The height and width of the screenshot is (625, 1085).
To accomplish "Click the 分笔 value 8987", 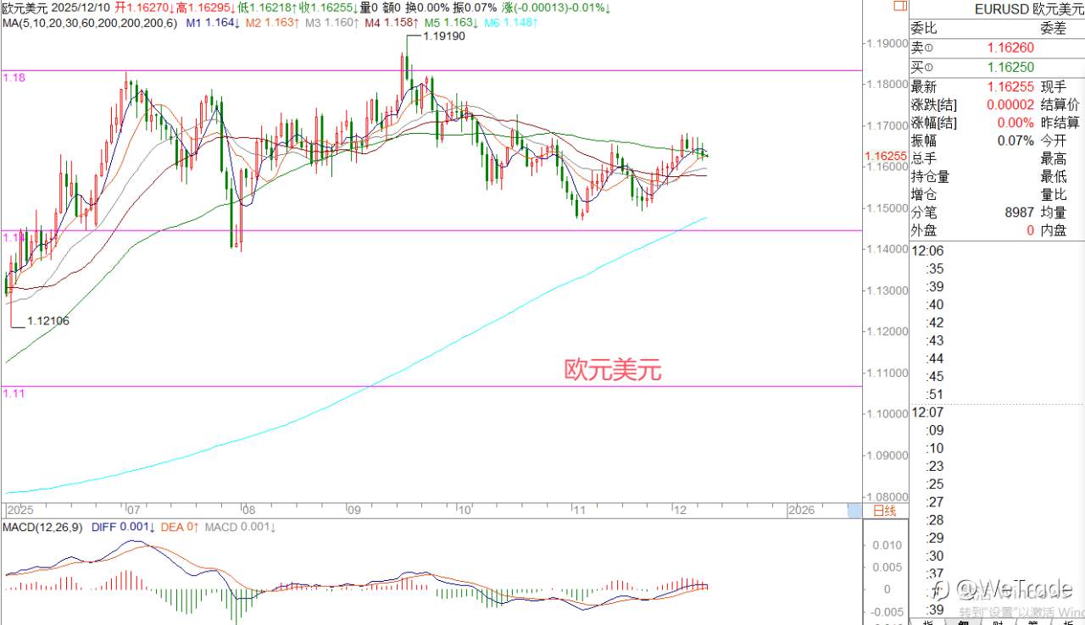I will tap(1020, 213).
